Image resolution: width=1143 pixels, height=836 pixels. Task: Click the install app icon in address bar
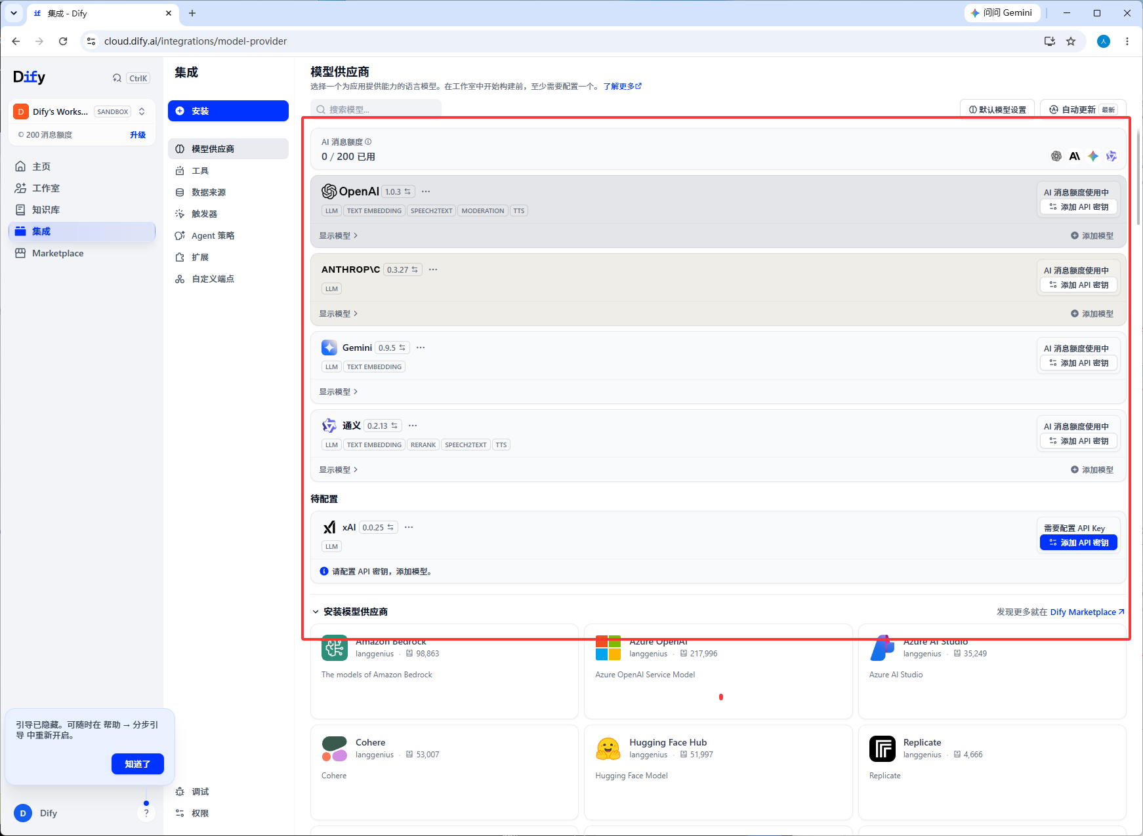pos(1050,41)
